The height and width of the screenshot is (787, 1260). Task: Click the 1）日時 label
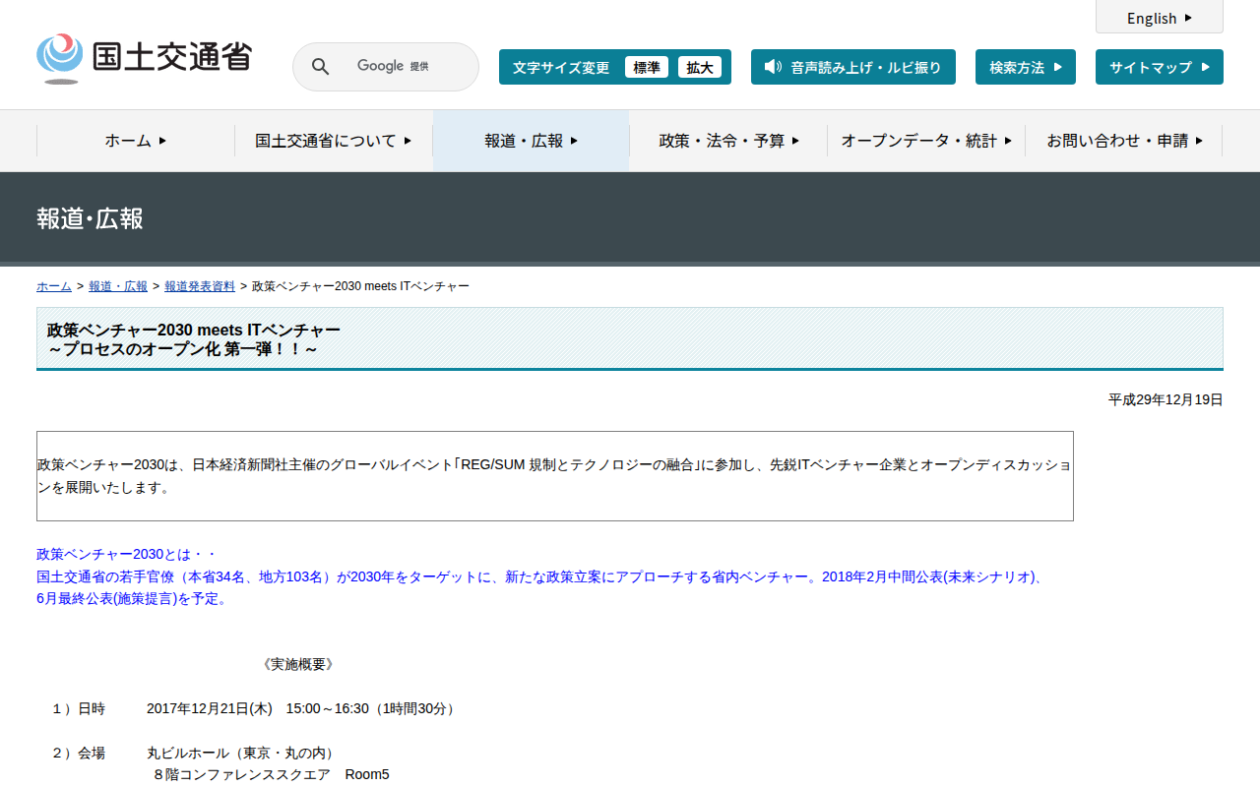(78, 708)
